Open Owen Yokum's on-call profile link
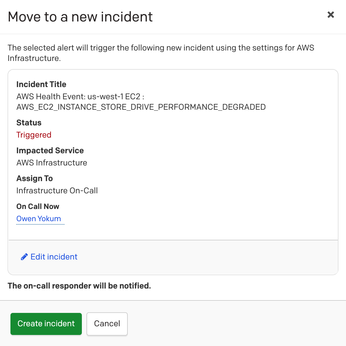Screen dimensions: 346x346 (x=39, y=219)
